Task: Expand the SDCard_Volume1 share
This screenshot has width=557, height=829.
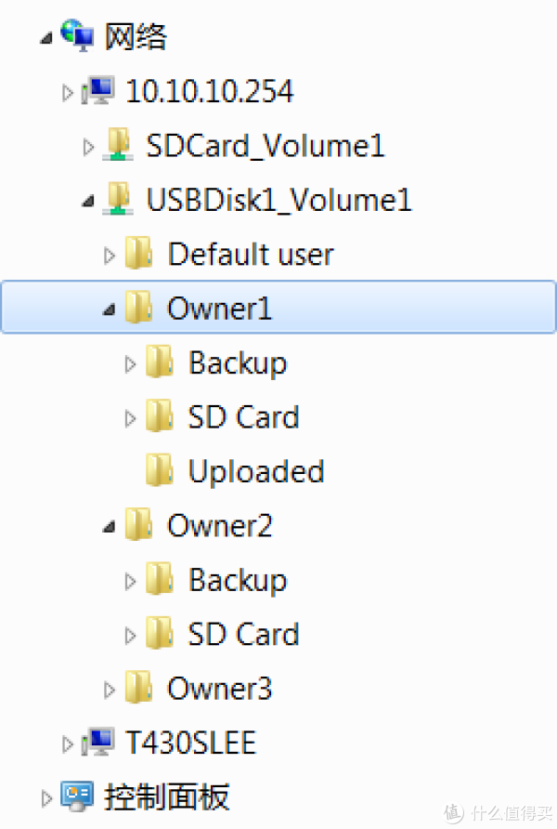Action: pos(88,147)
